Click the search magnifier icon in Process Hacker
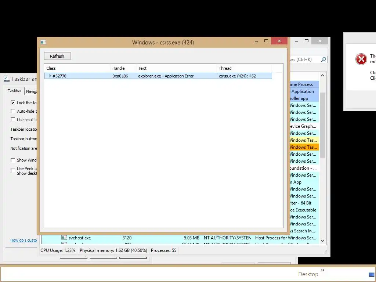 323,59
